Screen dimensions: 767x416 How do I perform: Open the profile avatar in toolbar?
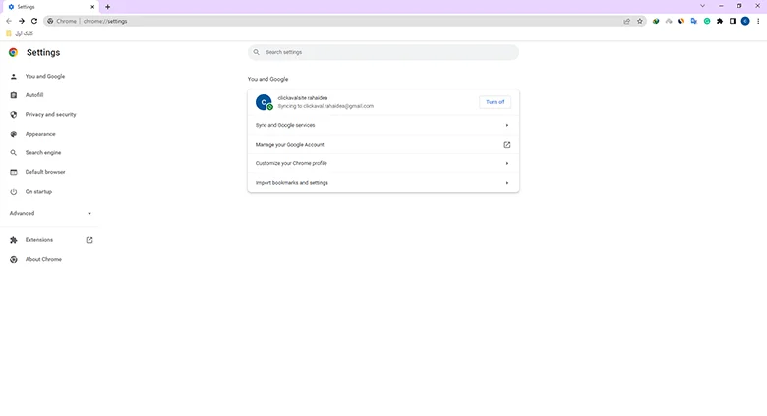point(745,21)
